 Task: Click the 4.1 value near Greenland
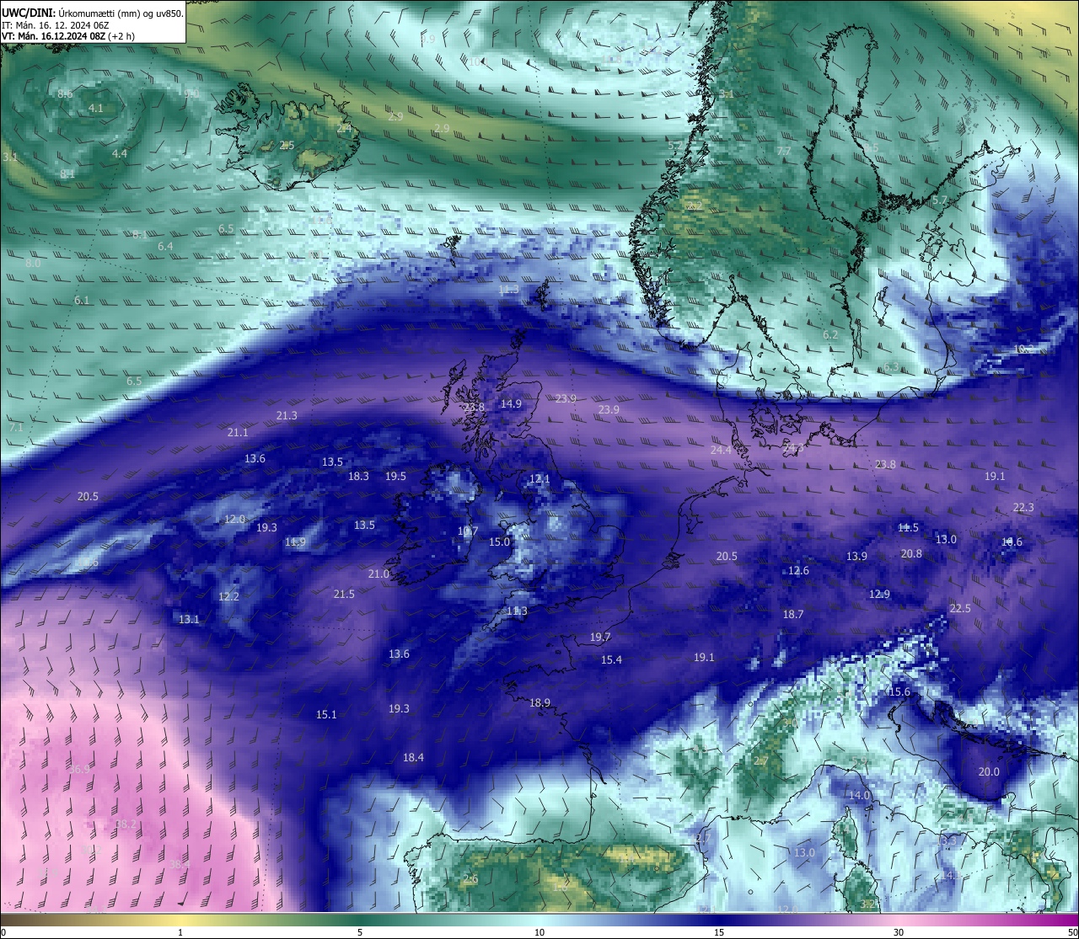point(96,108)
